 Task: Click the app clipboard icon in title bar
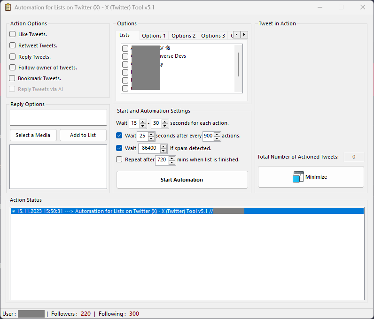(x=8, y=8)
